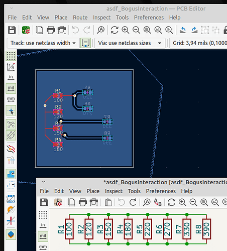The height and width of the screenshot is (251, 227).
Task: Toggle the appearance manager layers icon
Action: [11, 234]
